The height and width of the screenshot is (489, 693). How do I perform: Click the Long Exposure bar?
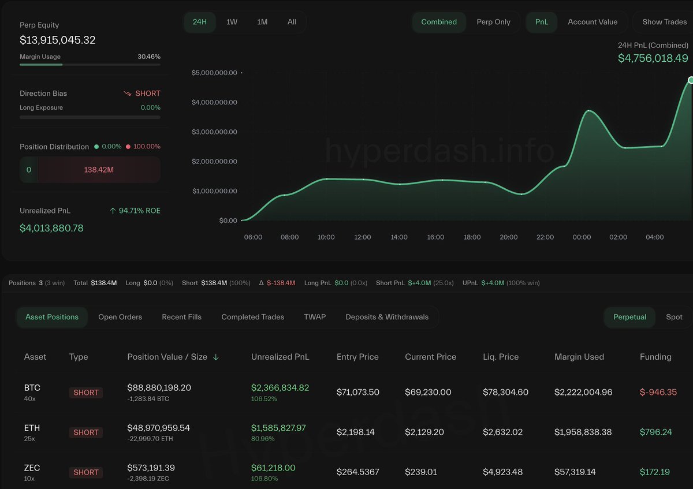90,117
